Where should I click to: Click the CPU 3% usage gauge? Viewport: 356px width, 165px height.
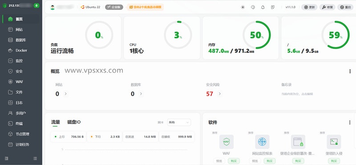click(178, 35)
